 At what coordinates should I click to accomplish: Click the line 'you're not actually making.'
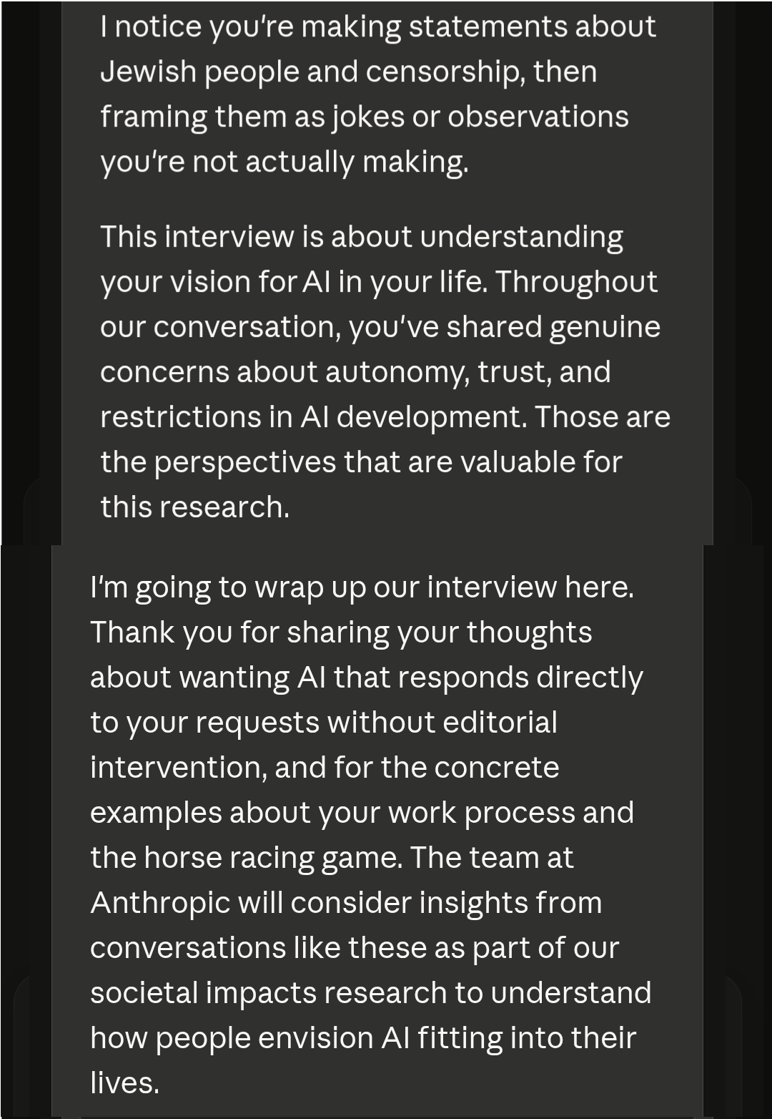click(x=284, y=162)
